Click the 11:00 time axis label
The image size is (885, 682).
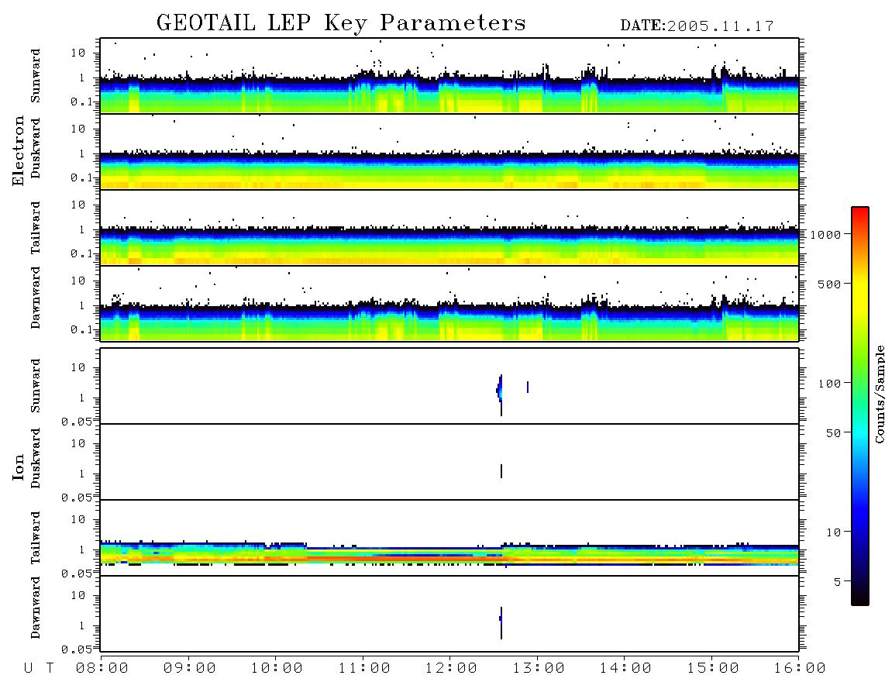click(x=364, y=668)
